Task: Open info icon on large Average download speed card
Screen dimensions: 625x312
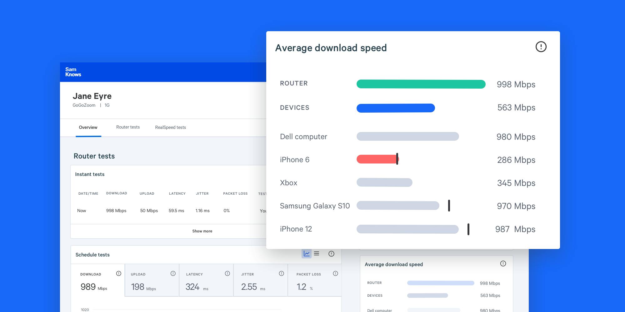Action: [541, 47]
